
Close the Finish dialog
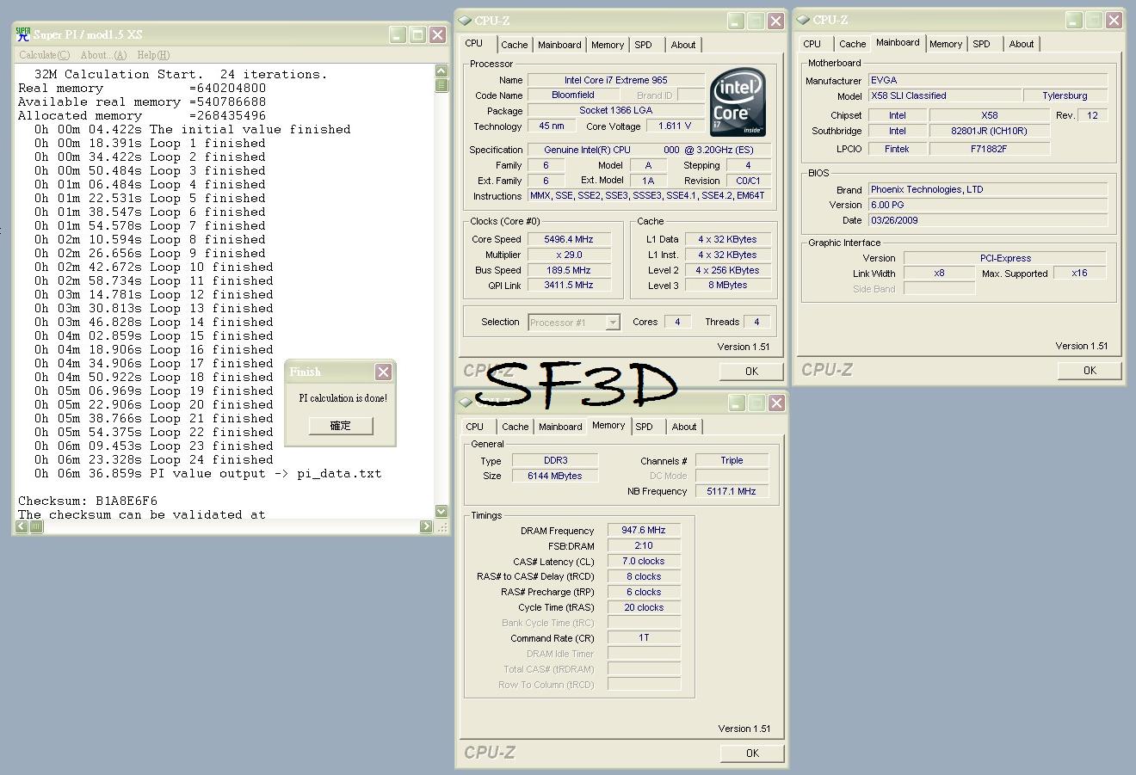[384, 372]
